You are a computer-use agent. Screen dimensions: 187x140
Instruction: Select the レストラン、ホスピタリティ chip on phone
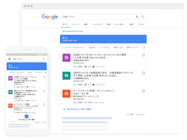point(17,72)
